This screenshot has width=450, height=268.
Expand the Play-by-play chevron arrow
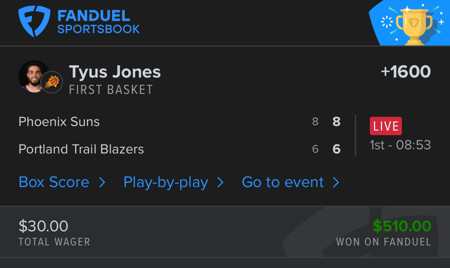click(220, 182)
